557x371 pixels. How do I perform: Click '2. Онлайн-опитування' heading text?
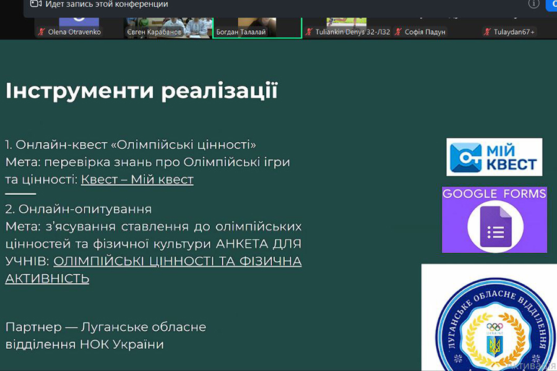click(79, 209)
